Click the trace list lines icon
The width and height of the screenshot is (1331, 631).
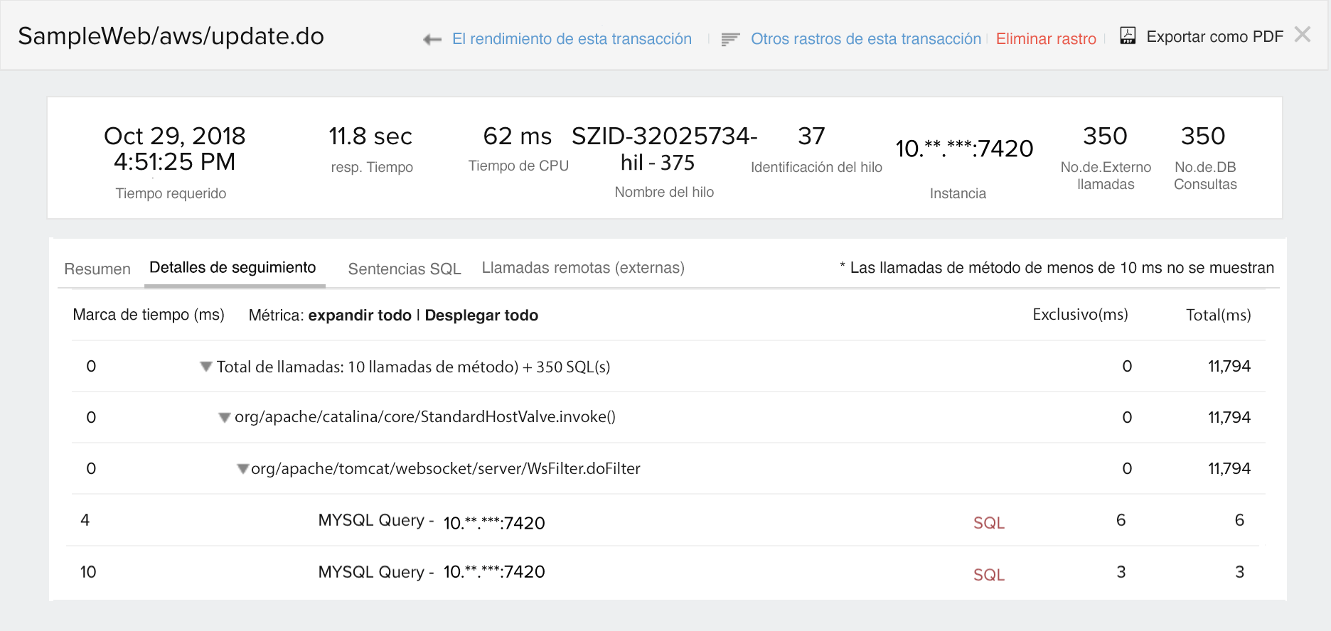pyautogui.click(x=730, y=40)
